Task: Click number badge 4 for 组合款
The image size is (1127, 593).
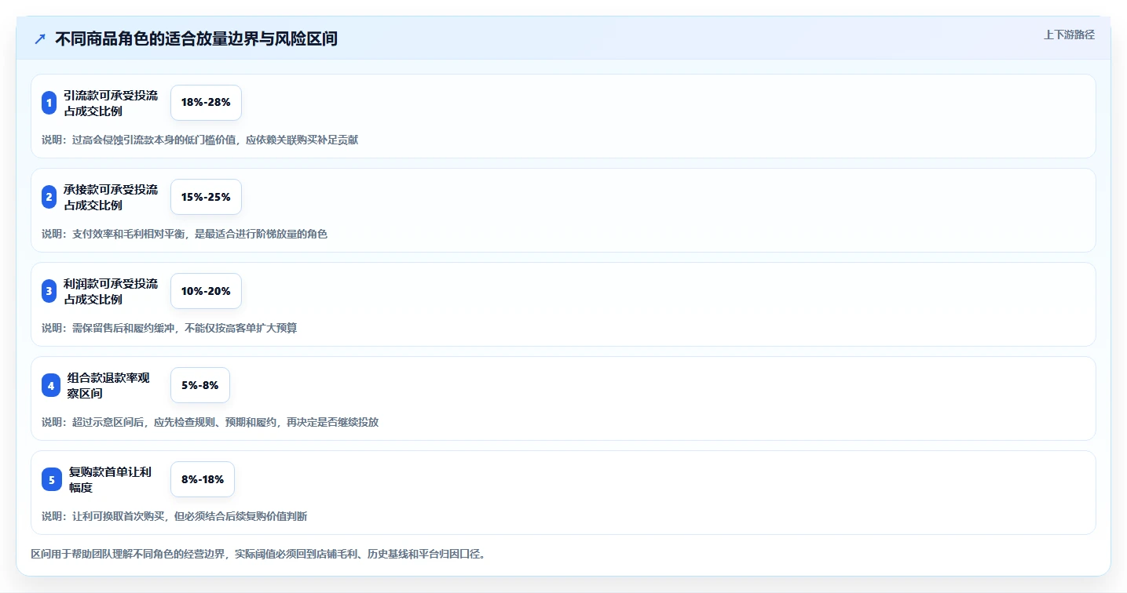Action: (51, 385)
